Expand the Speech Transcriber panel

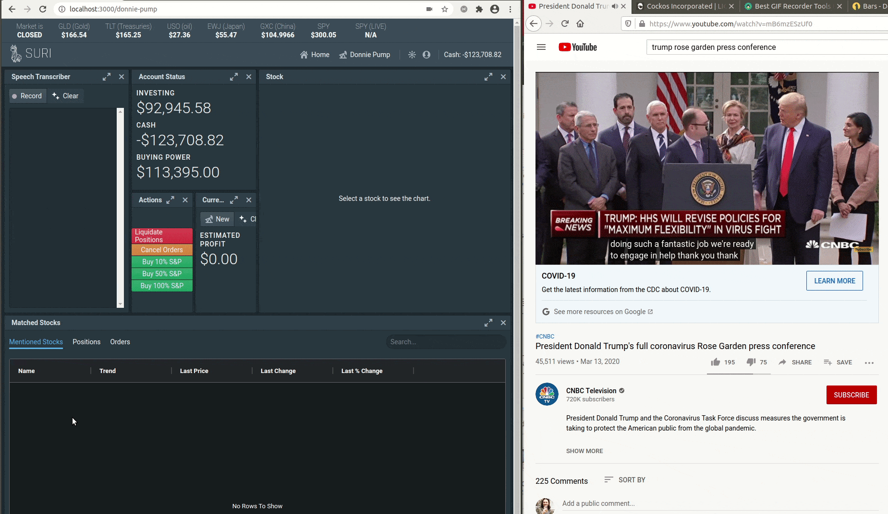(x=107, y=77)
